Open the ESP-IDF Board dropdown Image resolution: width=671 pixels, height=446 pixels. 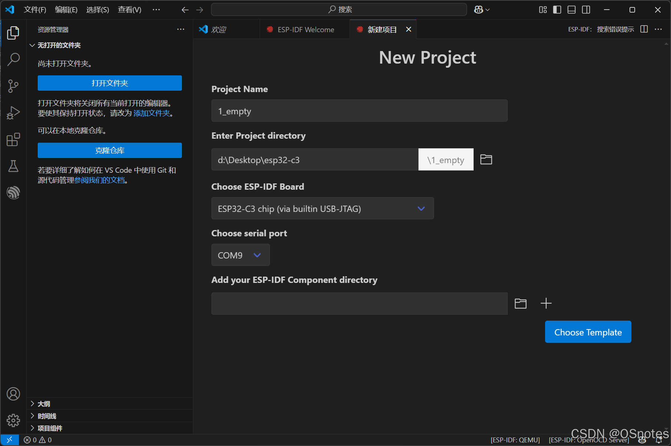[x=322, y=209]
